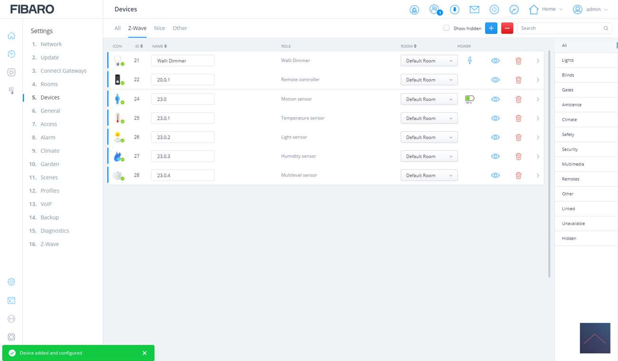Delete the Walli Dimmer device via trash icon
618x361 pixels.
[518, 61]
